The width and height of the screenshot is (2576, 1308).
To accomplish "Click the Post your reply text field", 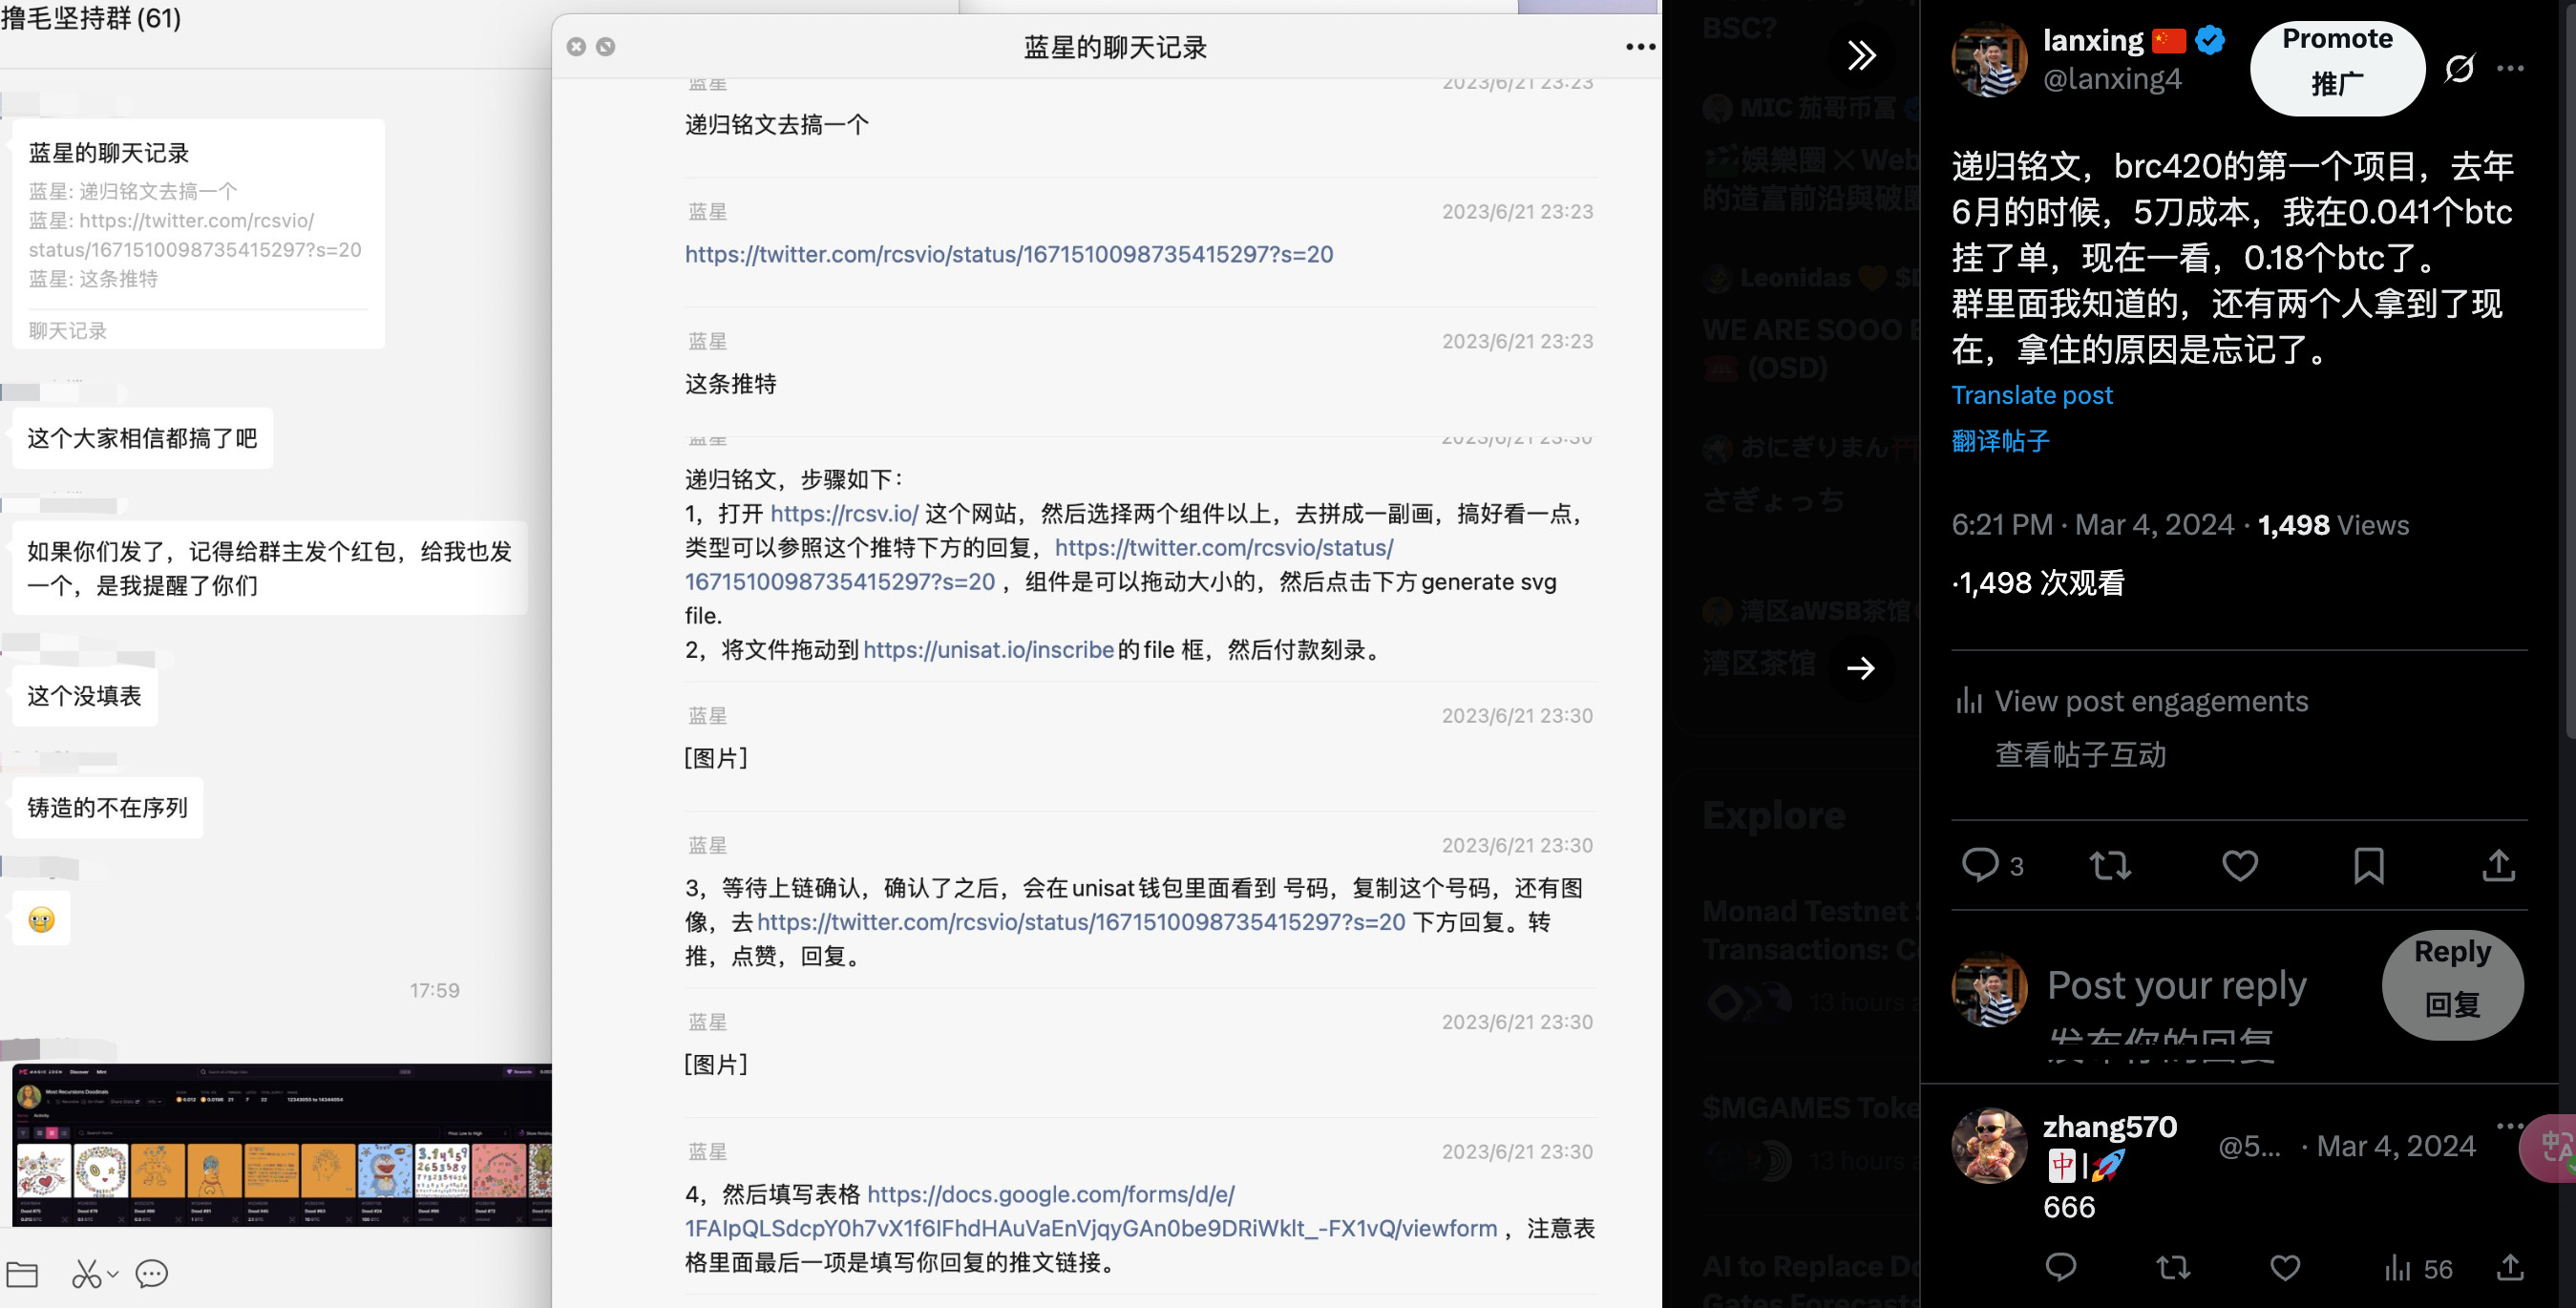I will (2176, 986).
